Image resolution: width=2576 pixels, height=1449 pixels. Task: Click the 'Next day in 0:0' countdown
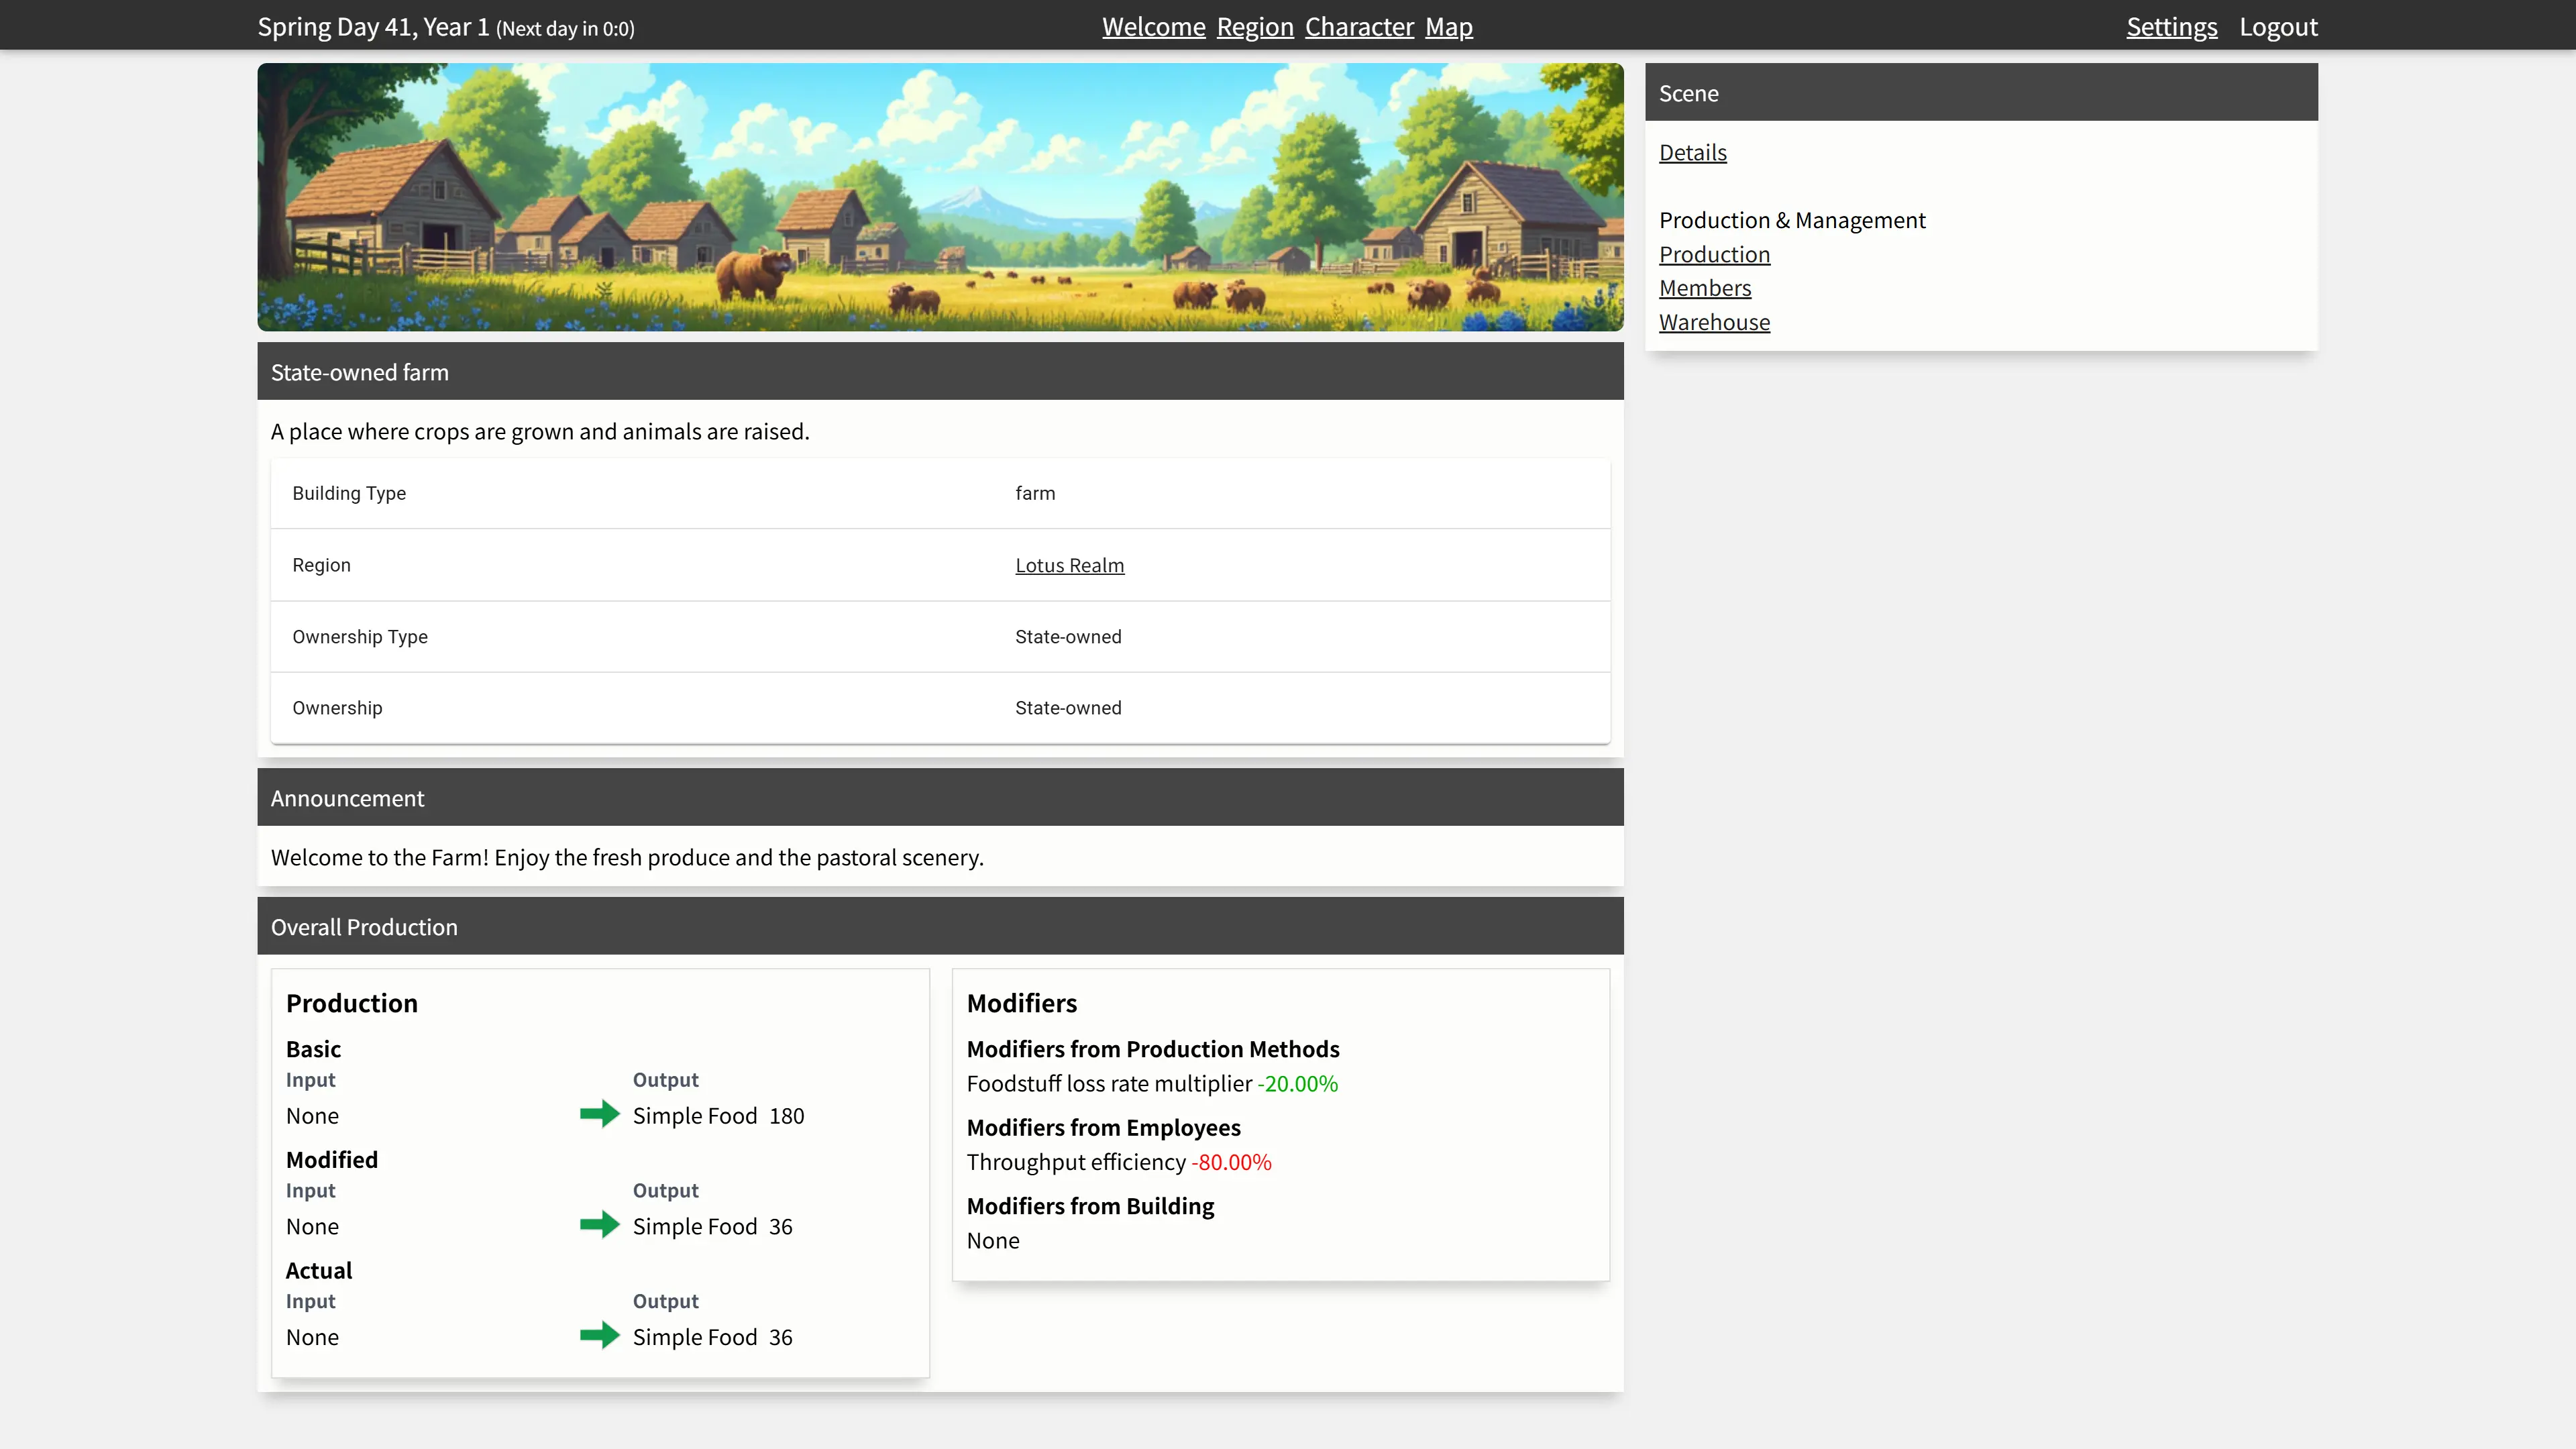click(565, 29)
